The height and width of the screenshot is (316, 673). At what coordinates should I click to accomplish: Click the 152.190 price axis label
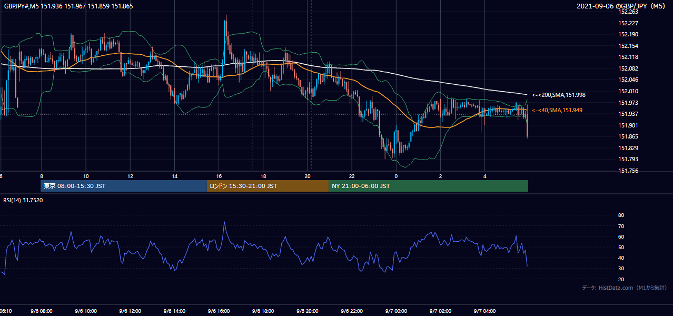click(628, 34)
